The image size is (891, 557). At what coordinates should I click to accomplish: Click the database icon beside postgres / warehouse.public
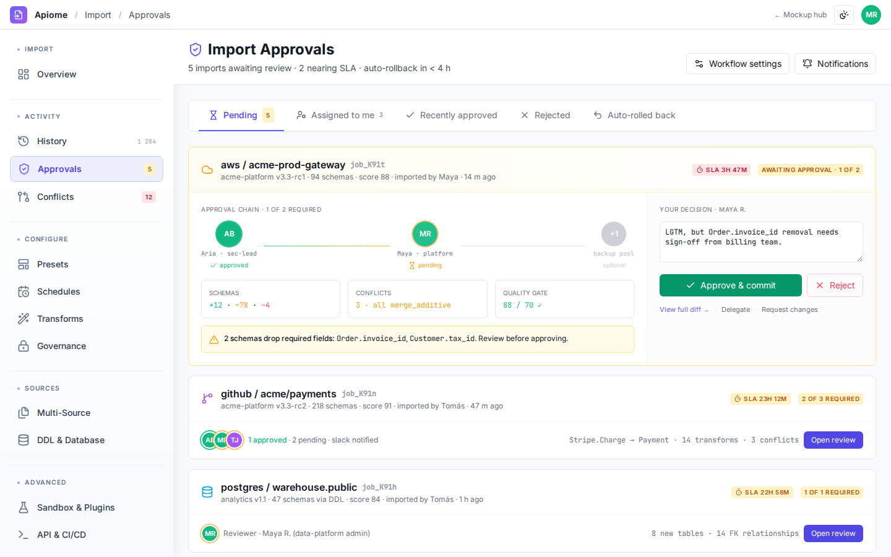(x=207, y=493)
